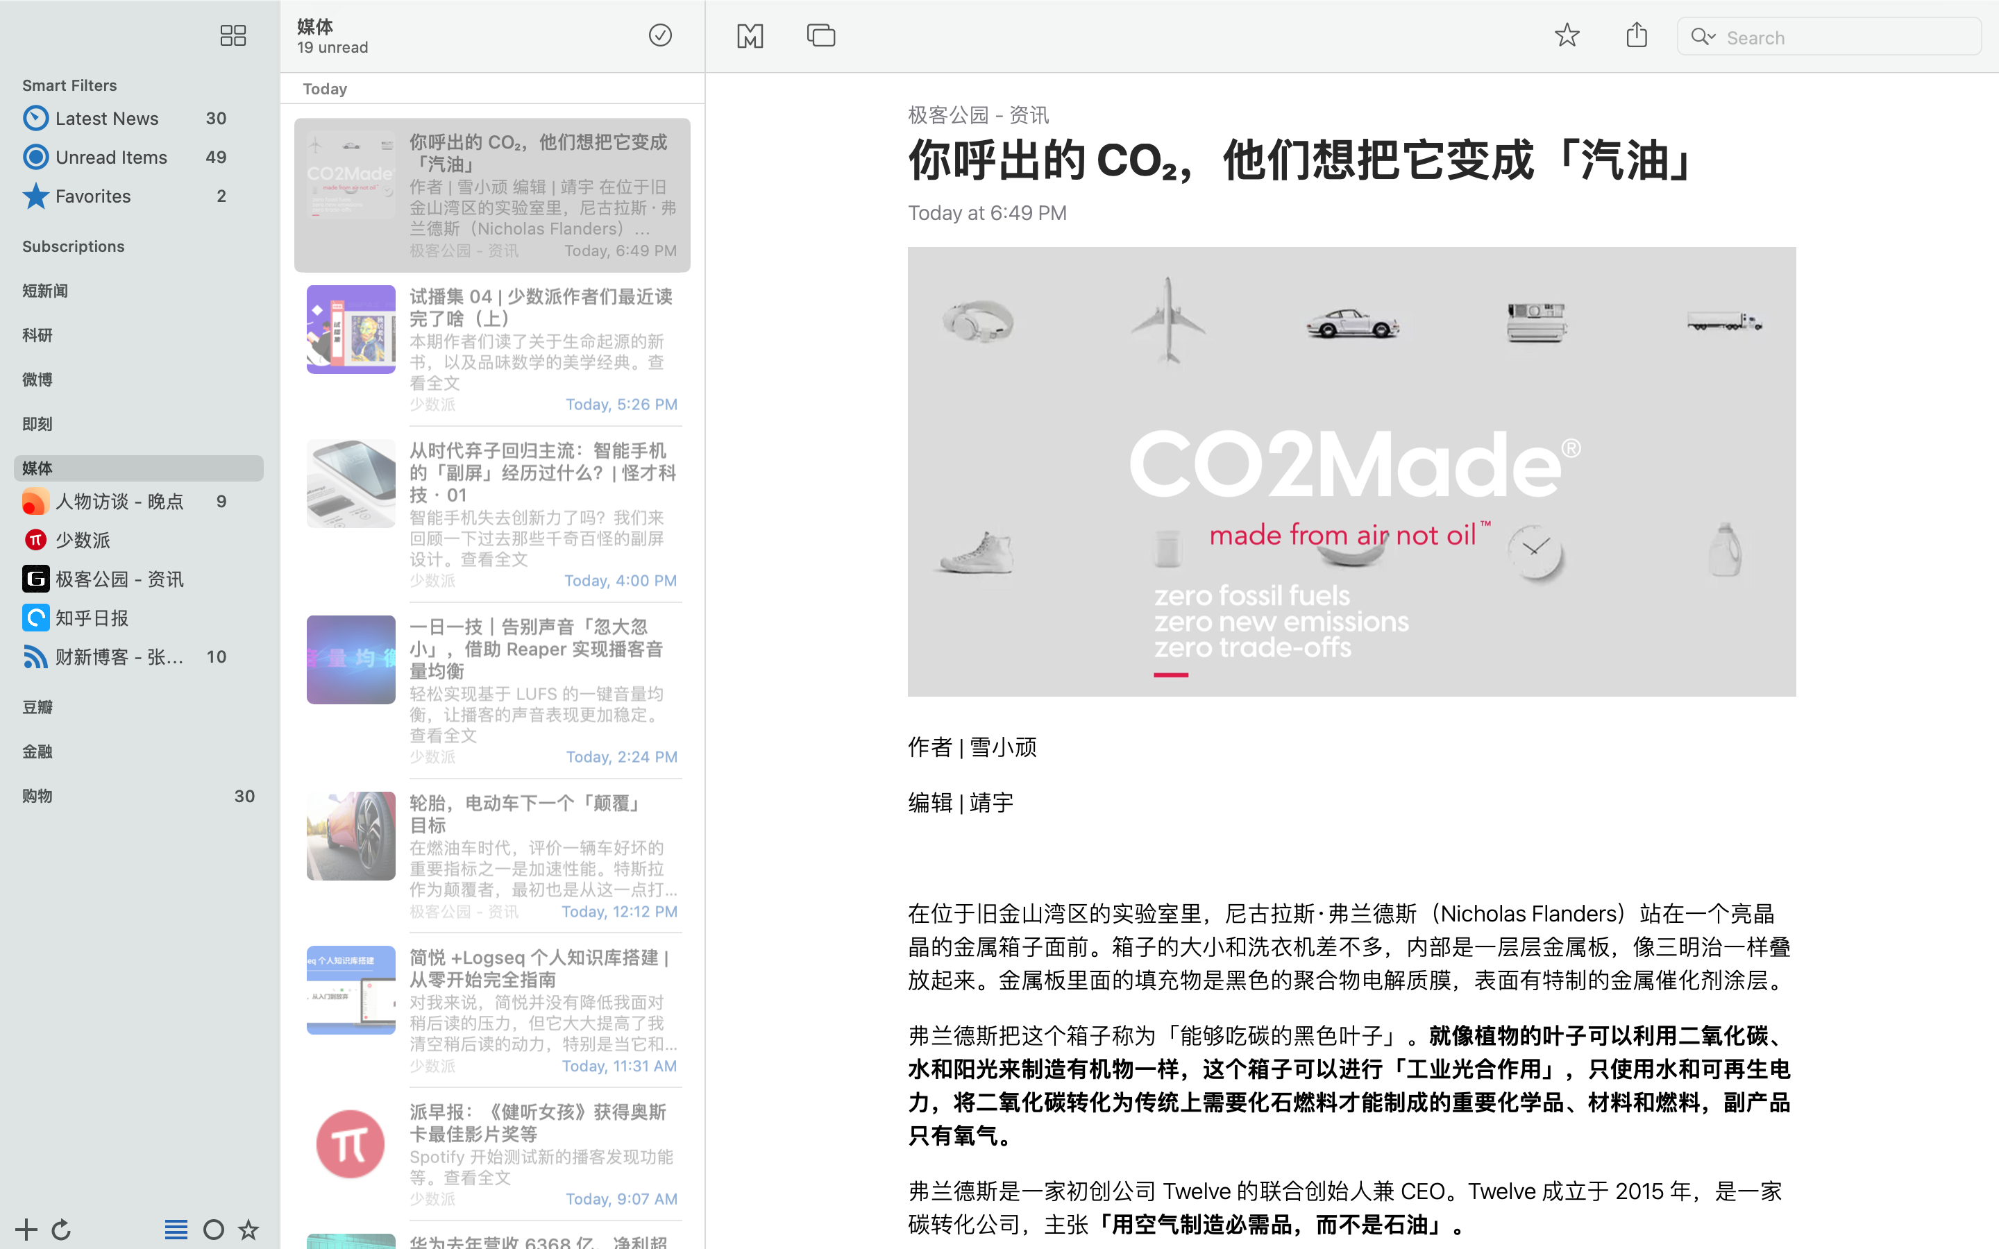Show starred only filter icon
1999x1249 pixels.
tap(248, 1229)
